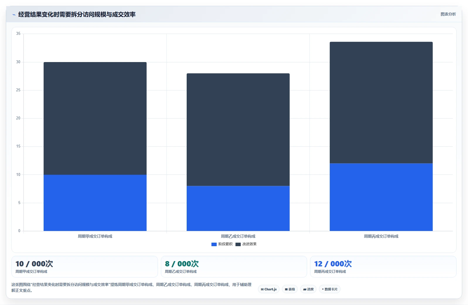Image resolution: width=468 pixels, height=305 pixels.
Task: Click the wave icon beside the header title
Action: coord(14,15)
